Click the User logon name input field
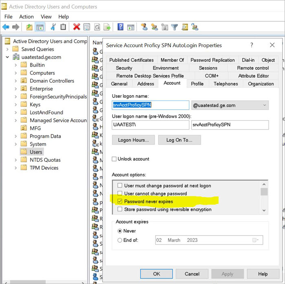The height and width of the screenshot is (284, 285). [151, 105]
